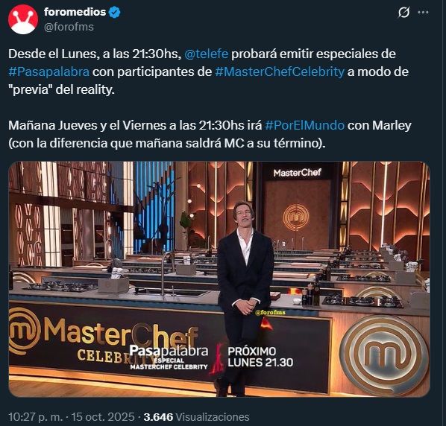This screenshot has width=446, height=426.
Task: Click the round MasterChef logo in image
Action: (385, 357)
